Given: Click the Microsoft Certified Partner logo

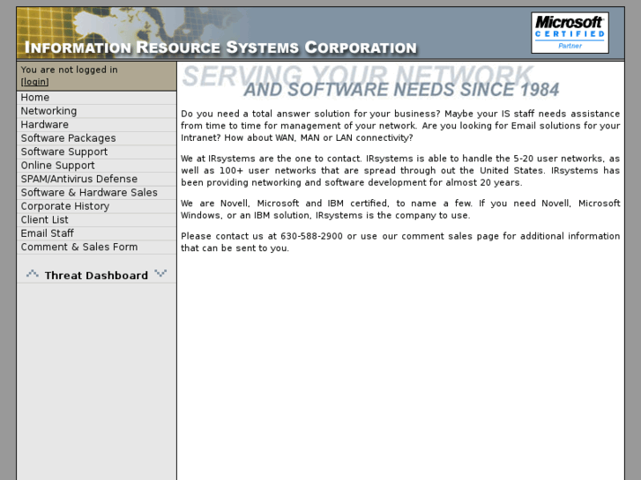Looking at the screenshot, I should coord(570,33).
